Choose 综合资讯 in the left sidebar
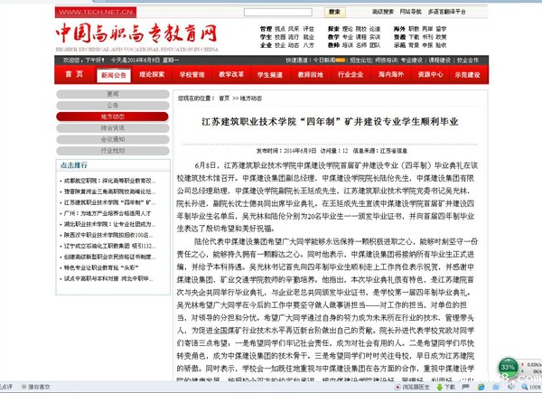Screen dimensions: 542x393 pos(113,128)
